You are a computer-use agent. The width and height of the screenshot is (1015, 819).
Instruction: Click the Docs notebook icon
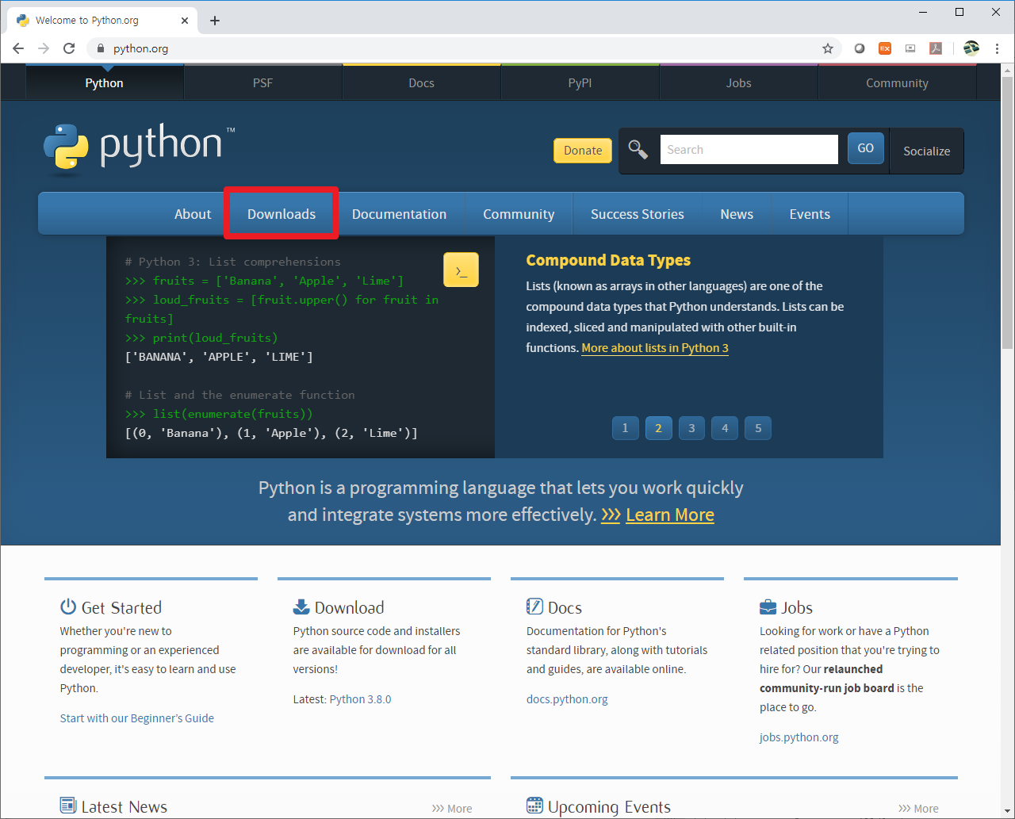pos(534,607)
